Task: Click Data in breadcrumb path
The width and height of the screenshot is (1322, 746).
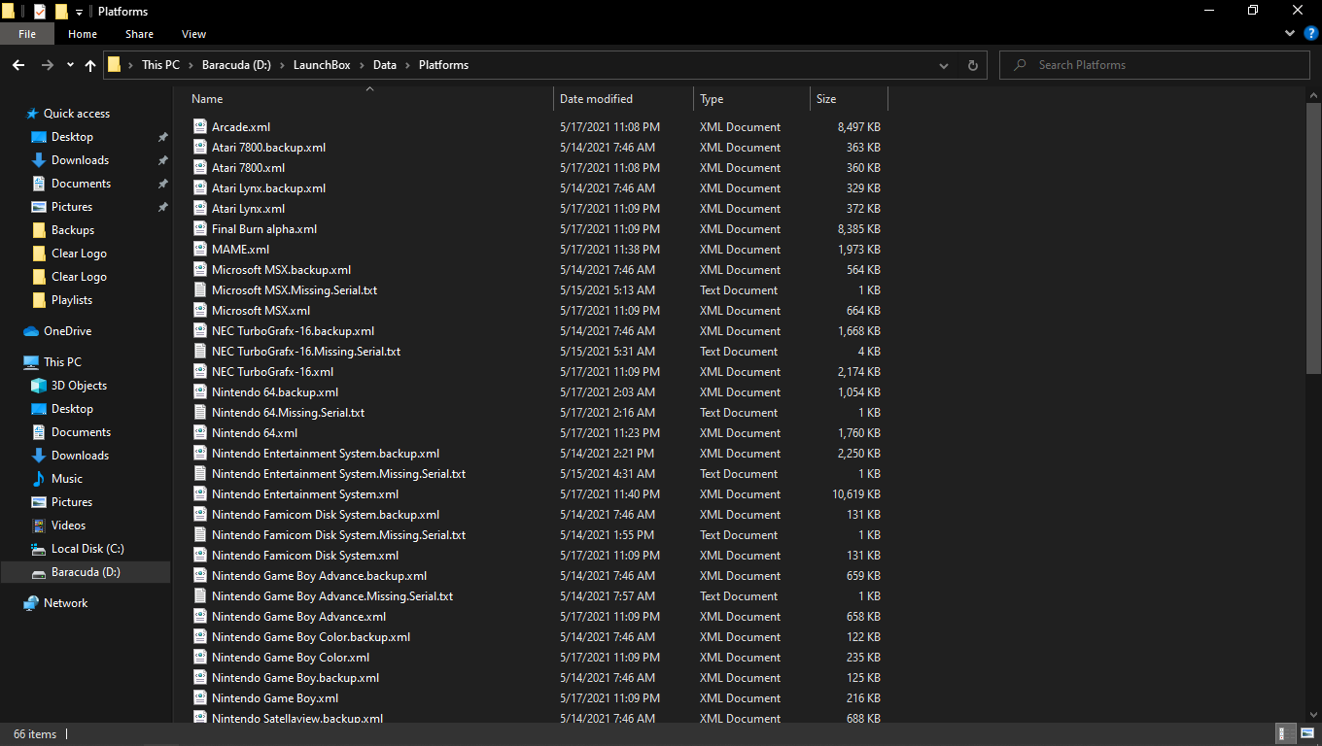Action: point(385,65)
